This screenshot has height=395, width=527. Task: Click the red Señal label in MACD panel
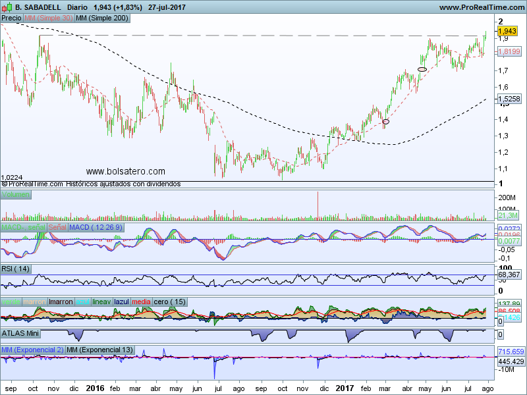(x=57, y=227)
